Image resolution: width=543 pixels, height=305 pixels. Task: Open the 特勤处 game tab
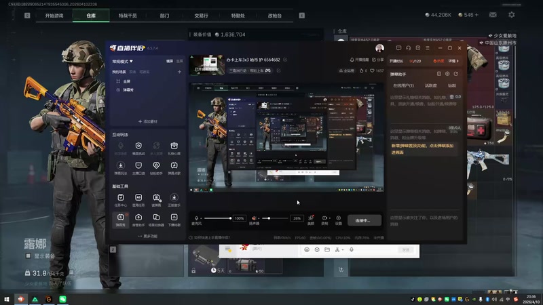pos(238,16)
